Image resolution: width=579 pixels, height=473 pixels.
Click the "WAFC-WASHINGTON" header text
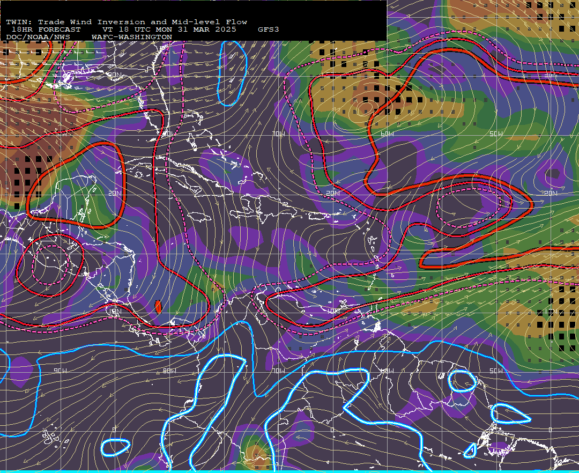click(132, 38)
